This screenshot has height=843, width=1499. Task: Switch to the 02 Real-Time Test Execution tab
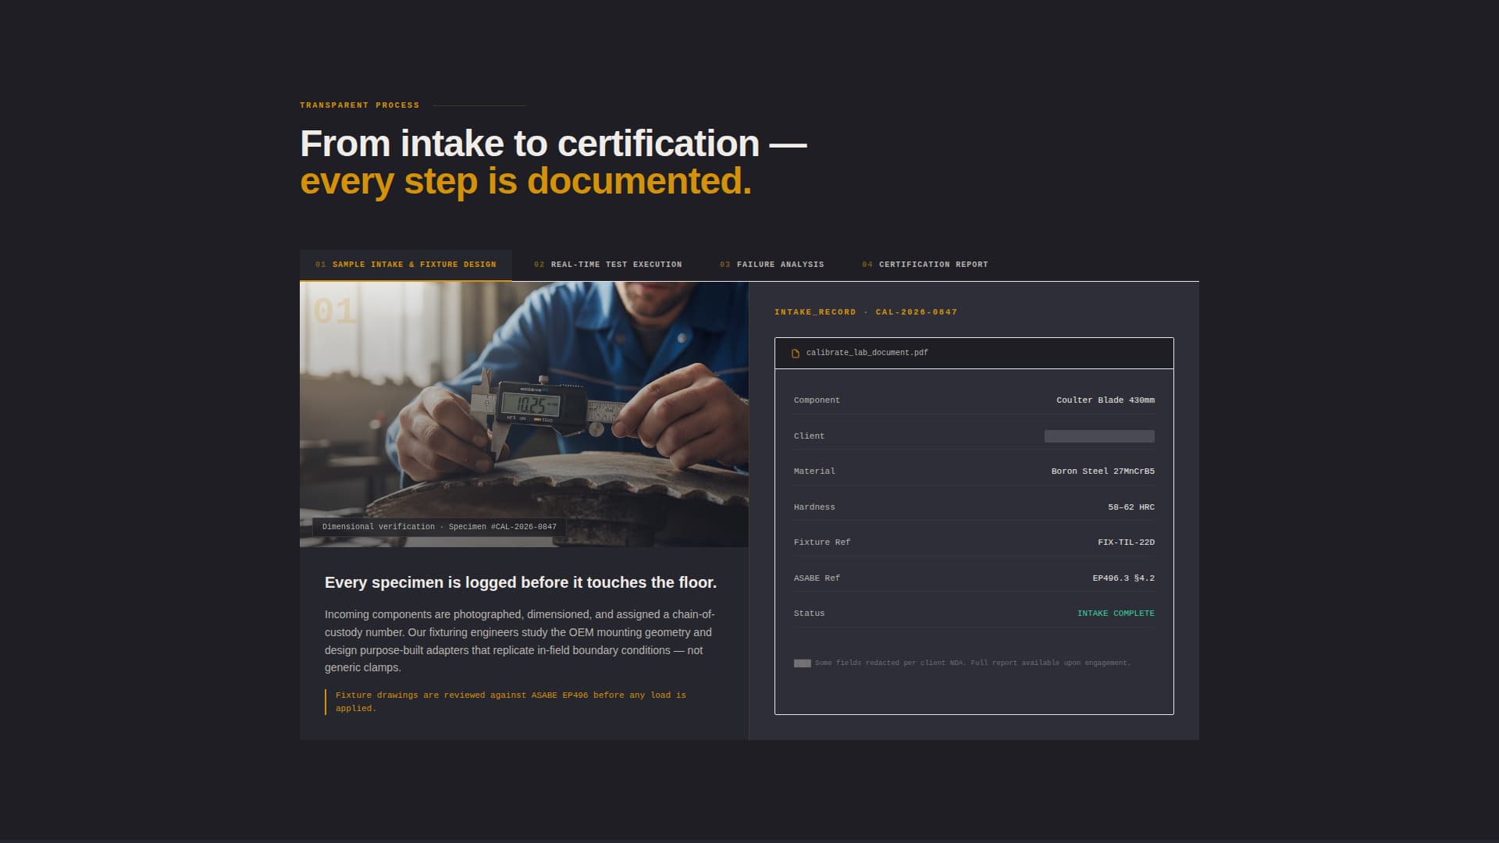coord(608,264)
